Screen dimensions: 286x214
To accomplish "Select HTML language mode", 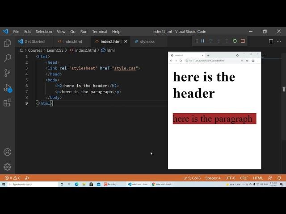I will click(x=258, y=178).
